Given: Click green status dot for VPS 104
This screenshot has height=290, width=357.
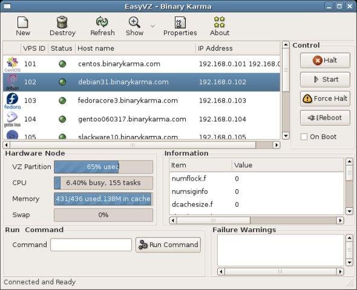Looking at the screenshot, I should pos(62,119).
